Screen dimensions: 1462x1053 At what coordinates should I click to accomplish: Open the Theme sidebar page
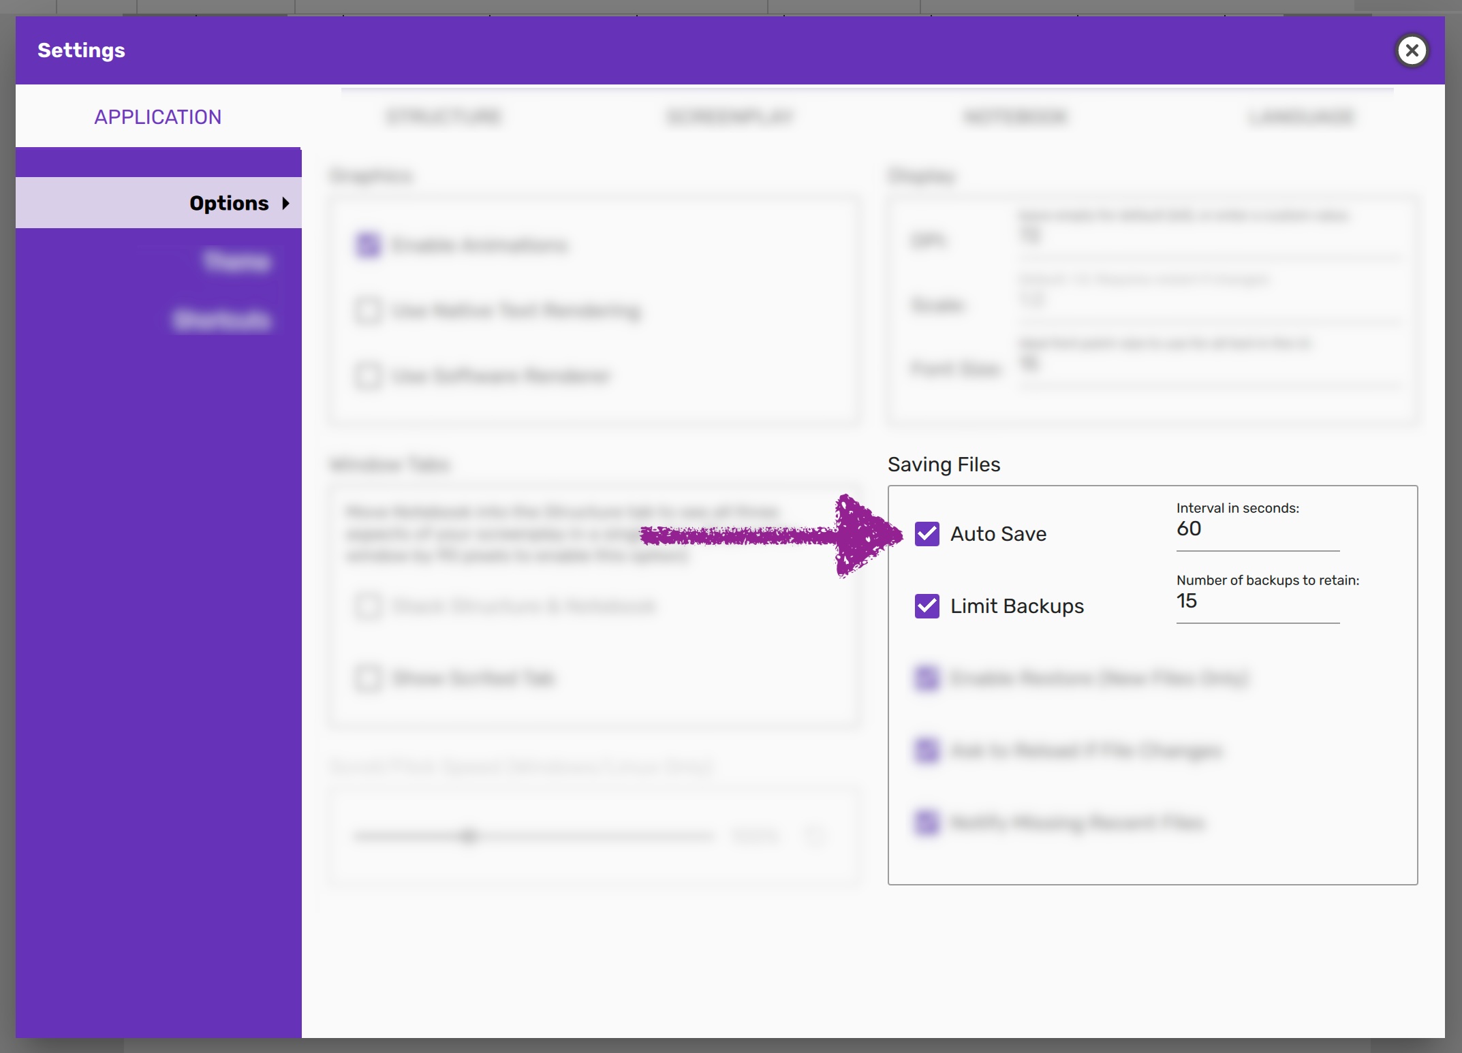coord(236,261)
